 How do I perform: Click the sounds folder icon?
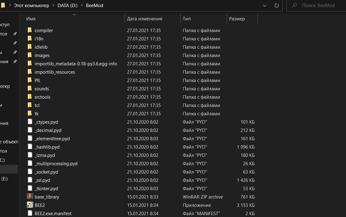(30, 88)
